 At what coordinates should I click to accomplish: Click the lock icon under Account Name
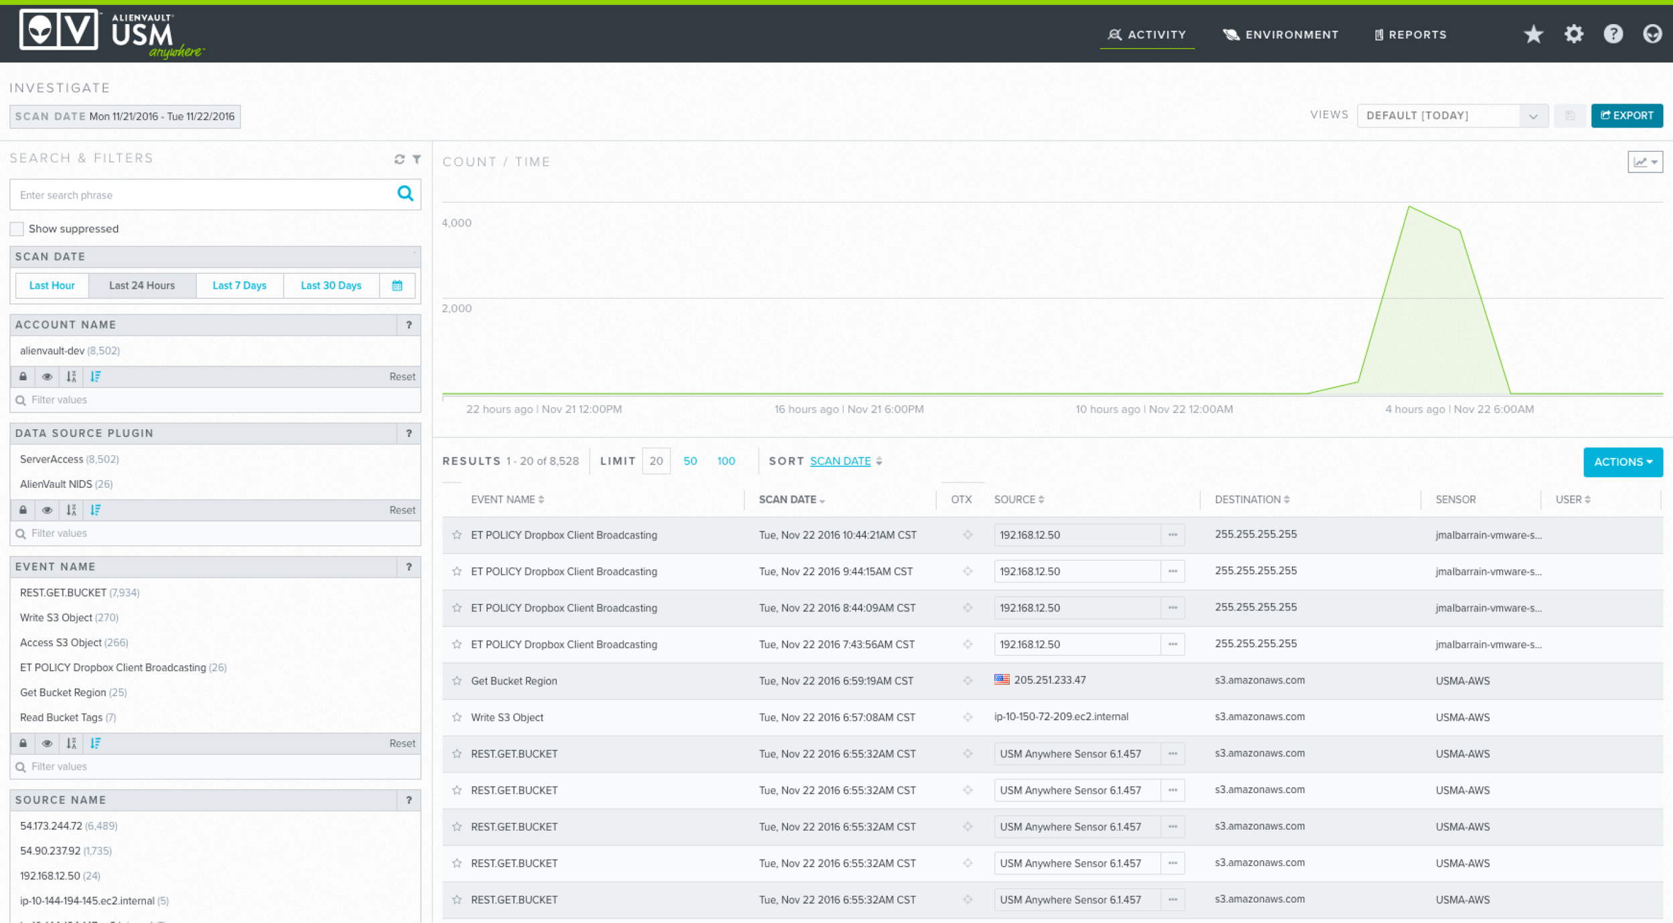click(x=23, y=377)
